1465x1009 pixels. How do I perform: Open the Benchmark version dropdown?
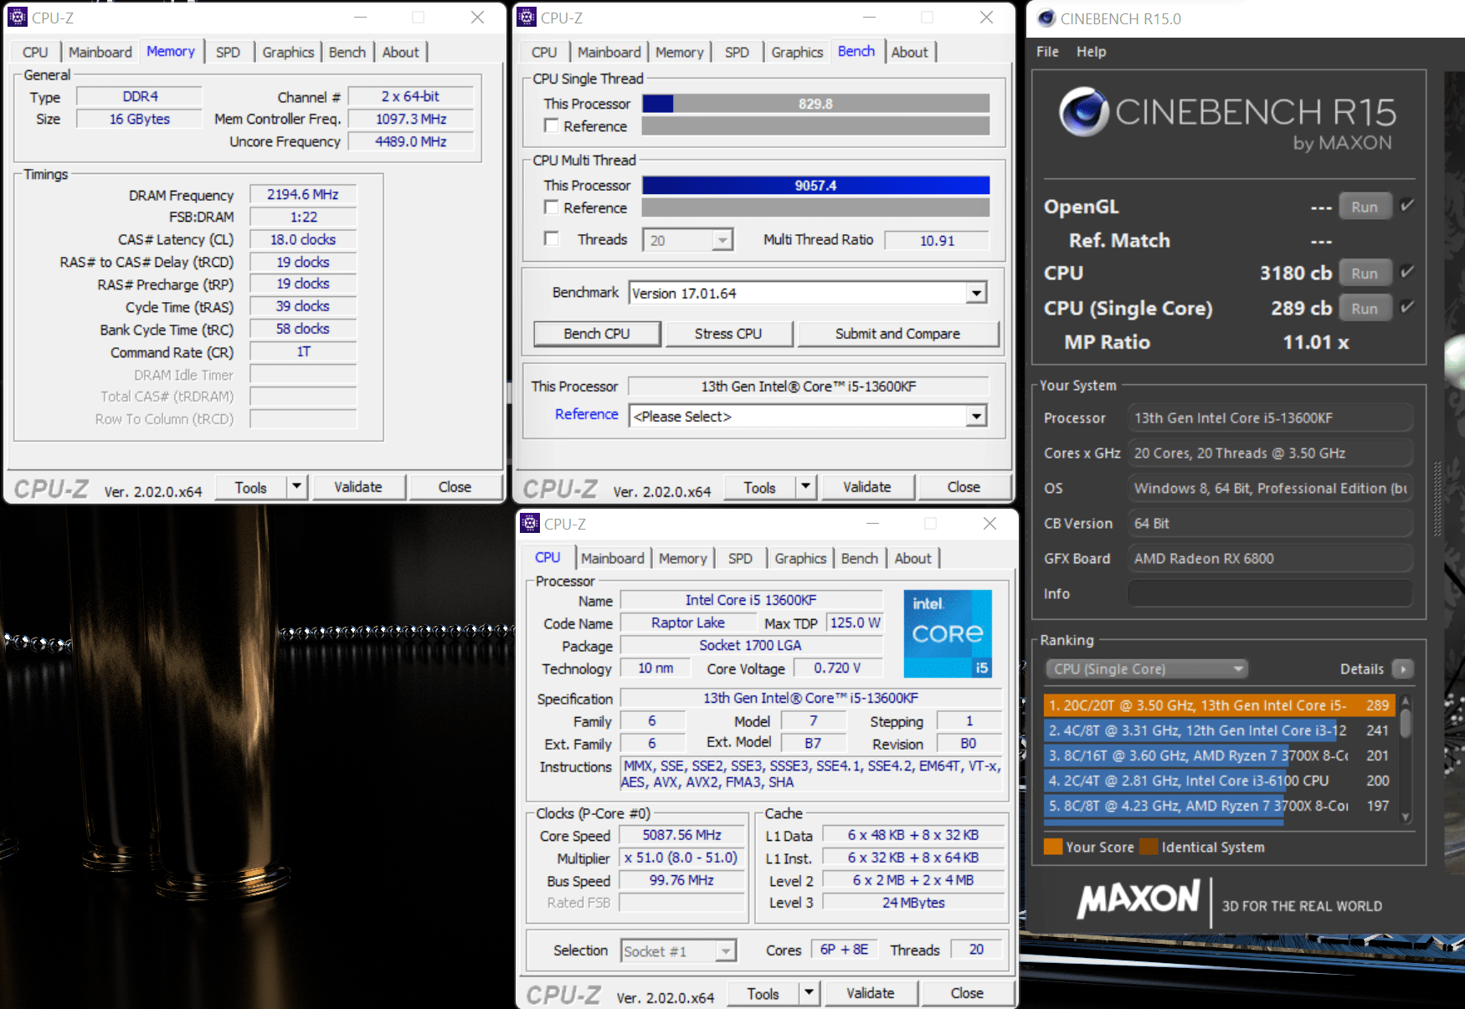click(976, 293)
